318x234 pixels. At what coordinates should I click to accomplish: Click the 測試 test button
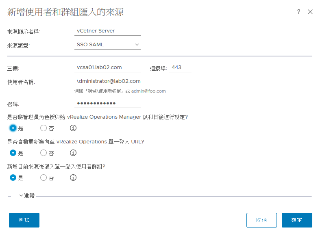(x=24, y=220)
